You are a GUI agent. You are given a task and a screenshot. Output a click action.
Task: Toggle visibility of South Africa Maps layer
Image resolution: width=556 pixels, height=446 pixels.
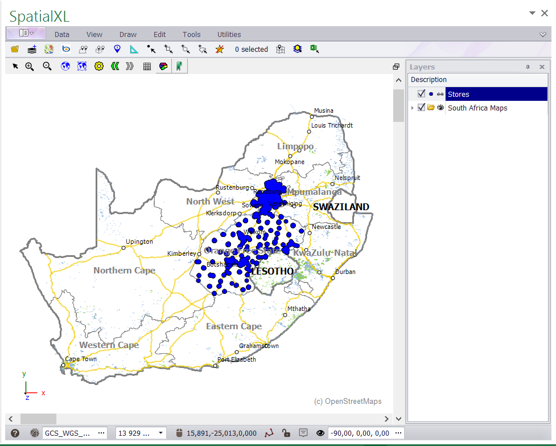tap(440, 107)
